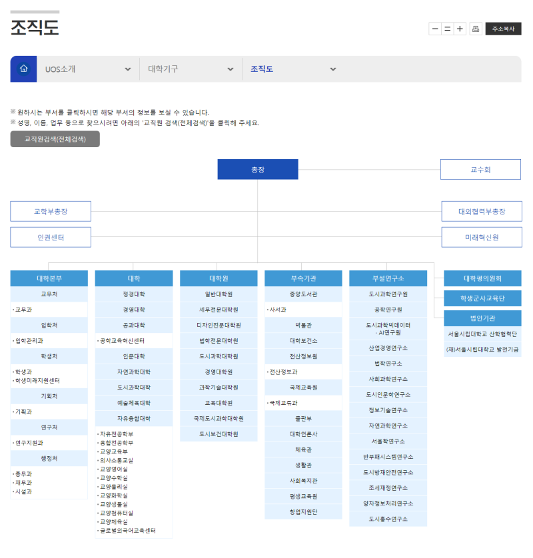The height and width of the screenshot is (558, 533).
Task: Click the 교학부총장 organization box
Action: pos(51,212)
